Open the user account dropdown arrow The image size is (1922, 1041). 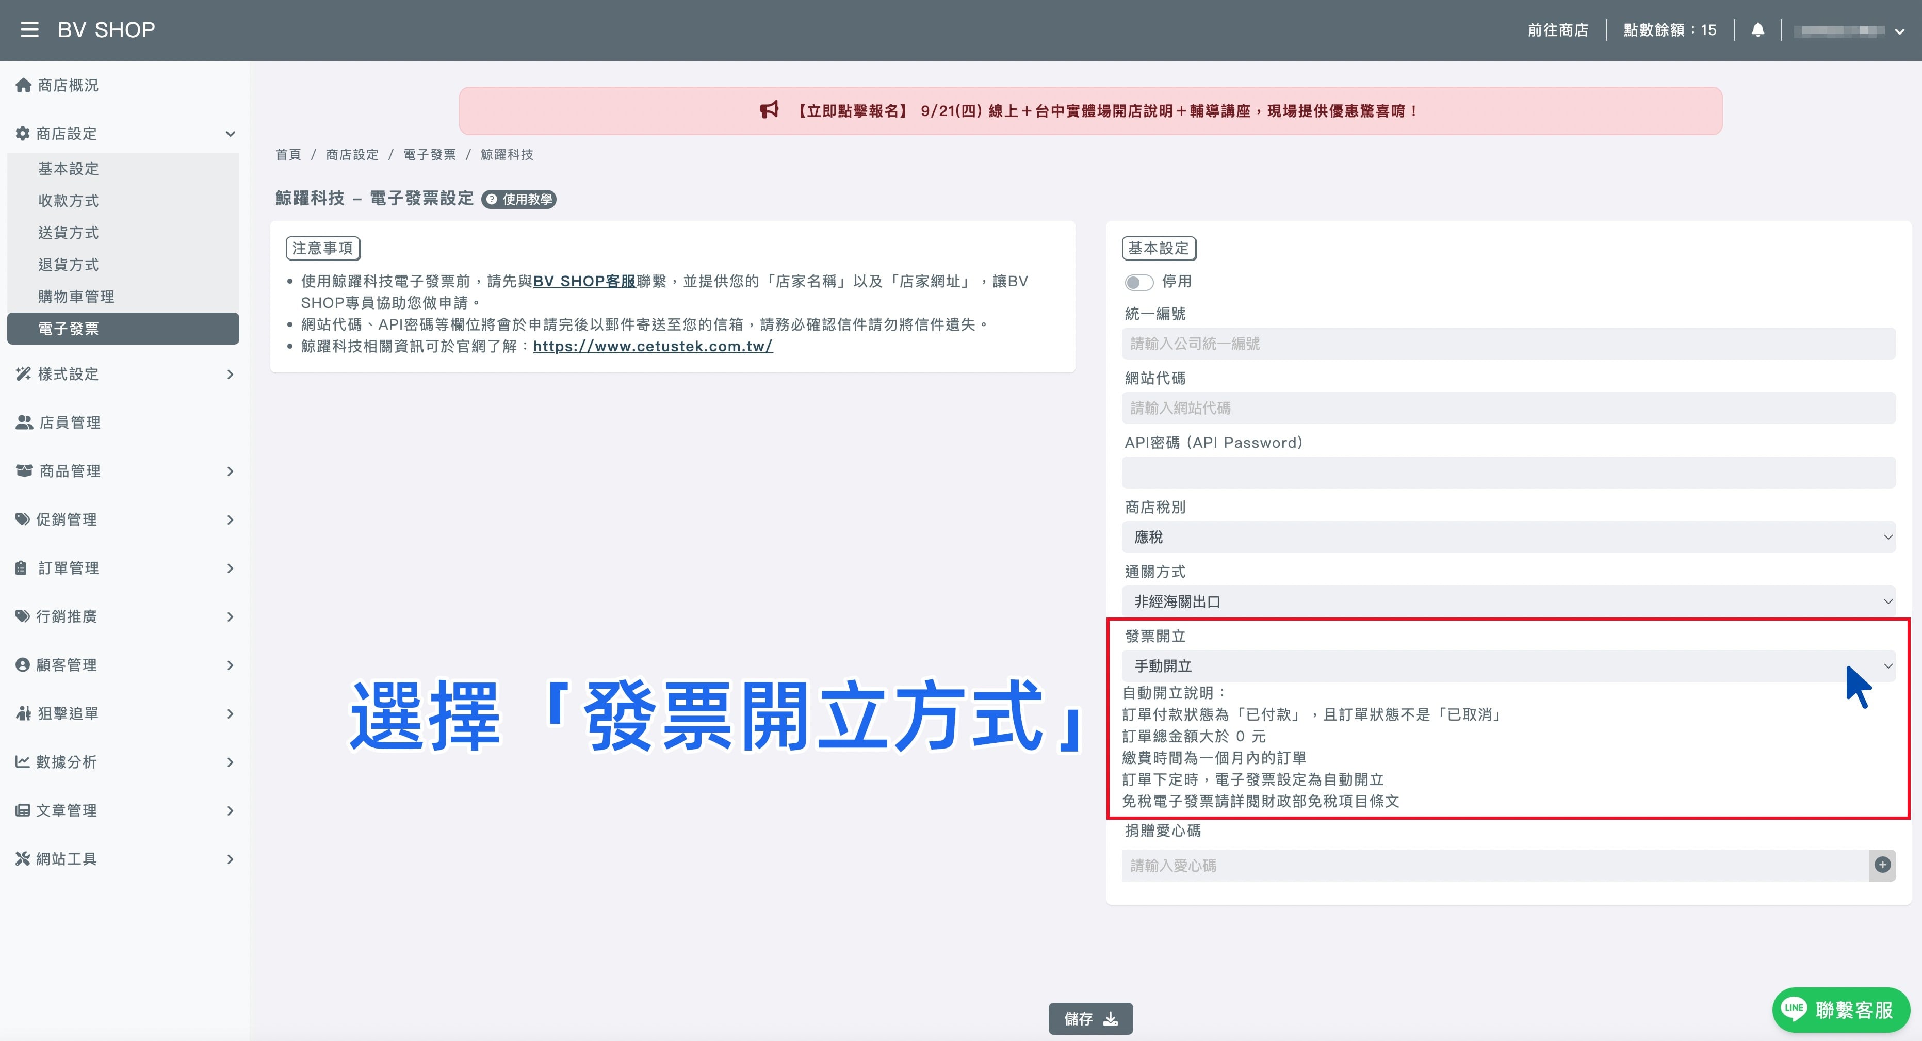pyautogui.click(x=1900, y=31)
